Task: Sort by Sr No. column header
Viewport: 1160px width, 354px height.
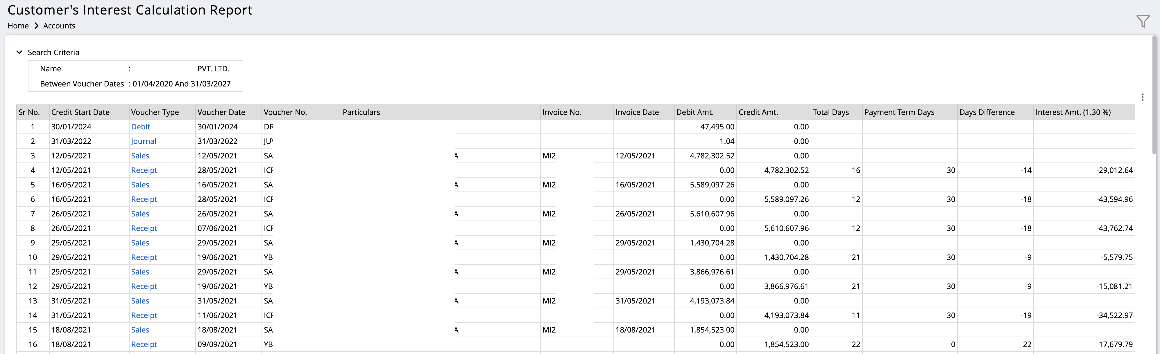Action: (x=33, y=112)
